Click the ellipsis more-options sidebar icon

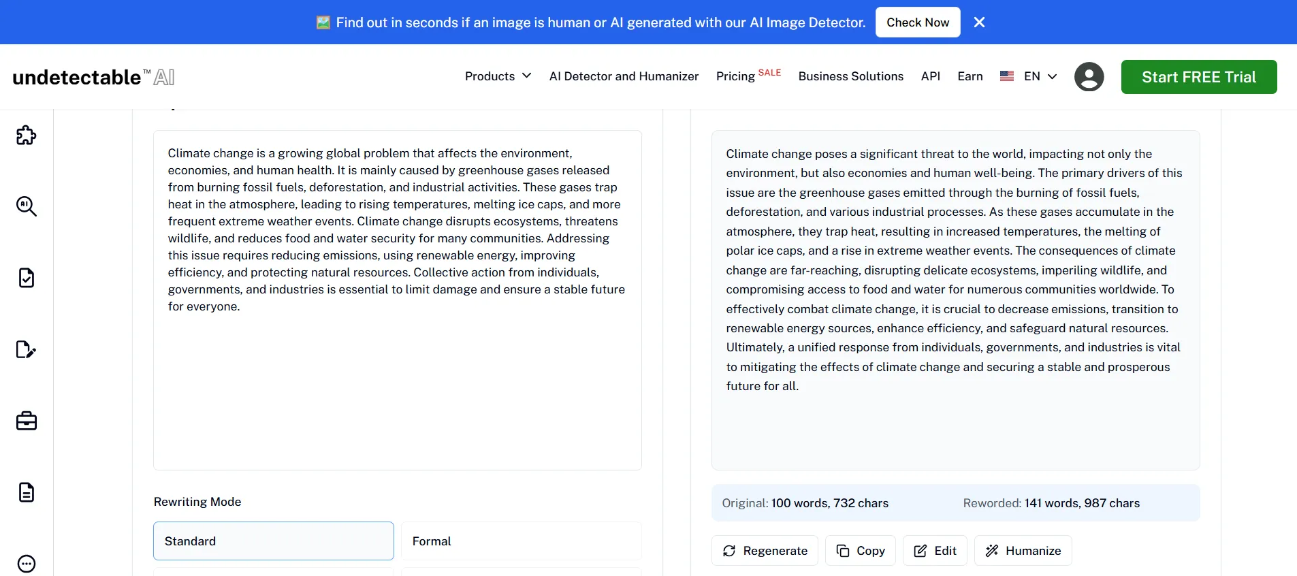pos(26,564)
